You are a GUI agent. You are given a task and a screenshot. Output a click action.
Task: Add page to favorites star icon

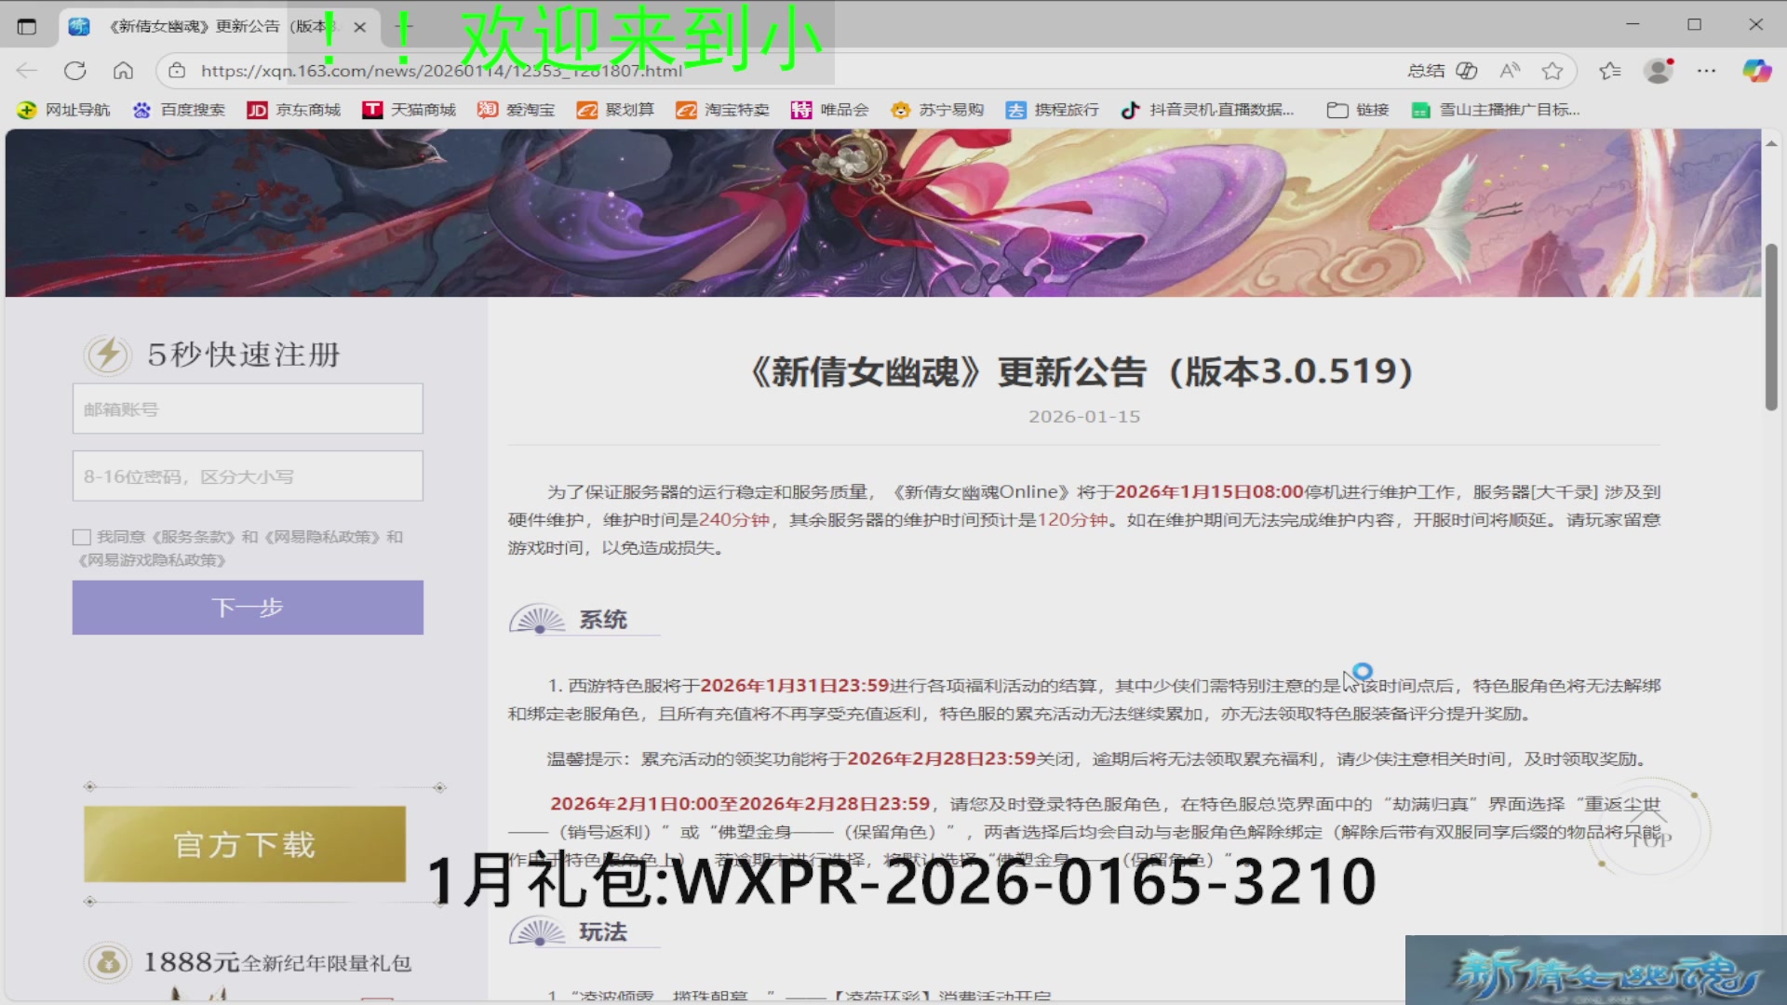[x=1552, y=71]
